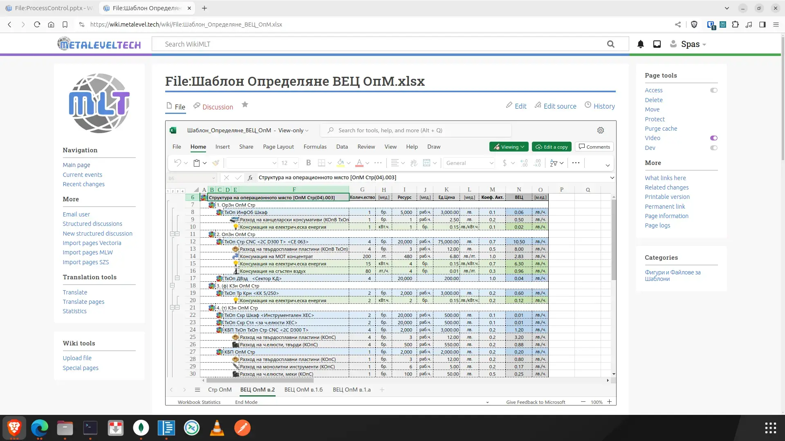Click the zoom in plus control

[609, 402]
